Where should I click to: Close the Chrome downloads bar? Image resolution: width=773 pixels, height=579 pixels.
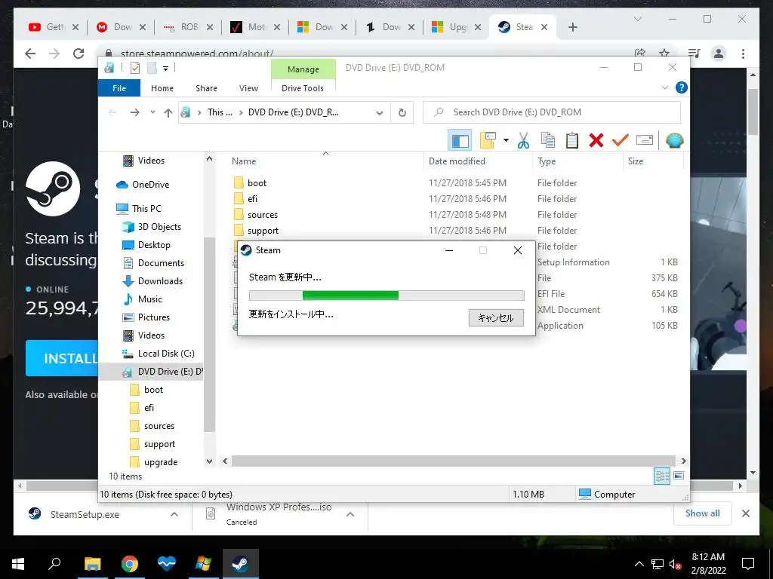(745, 513)
